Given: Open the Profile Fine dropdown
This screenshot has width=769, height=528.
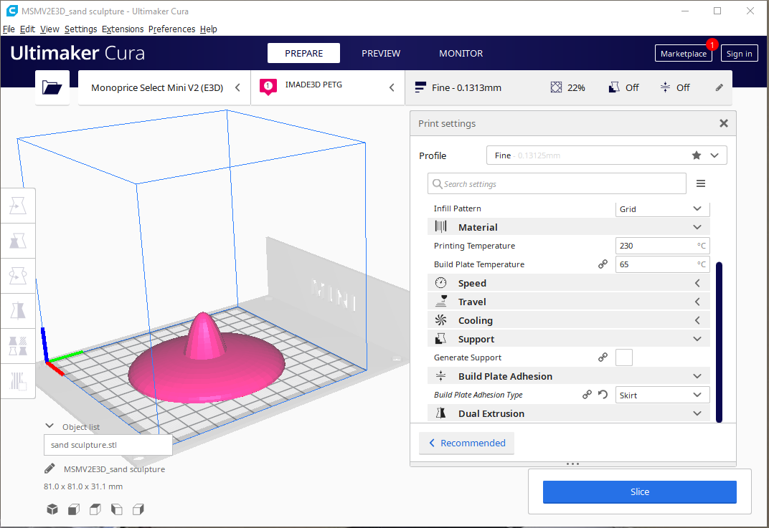Looking at the screenshot, I should coord(607,155).
